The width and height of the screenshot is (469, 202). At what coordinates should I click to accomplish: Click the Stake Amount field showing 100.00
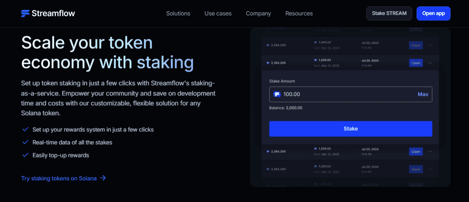point(350,95)
